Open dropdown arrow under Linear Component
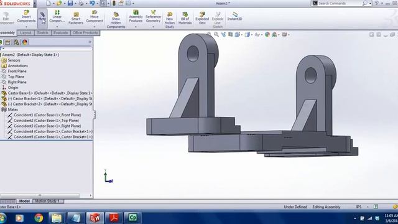Screen dimensions: 398x224 pos(57,26)
